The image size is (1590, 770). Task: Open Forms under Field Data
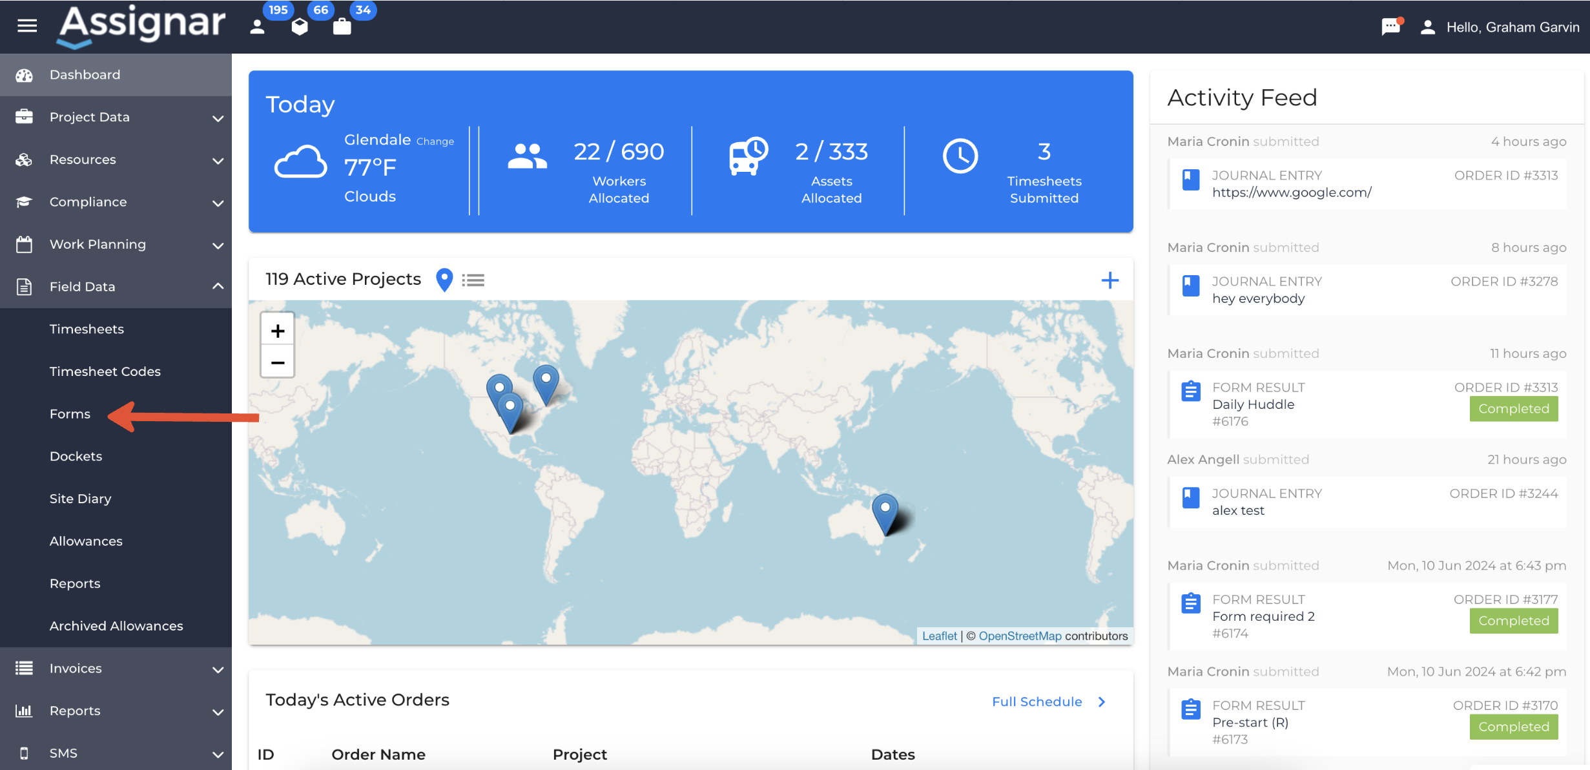coord(70,414)
